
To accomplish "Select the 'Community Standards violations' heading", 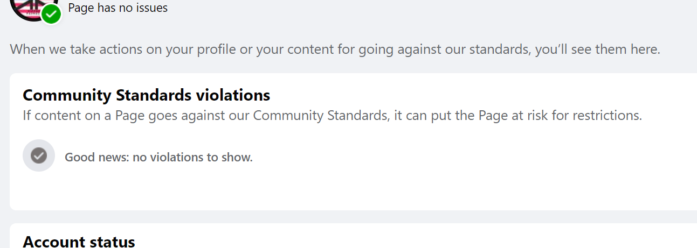I will point(147,95).
